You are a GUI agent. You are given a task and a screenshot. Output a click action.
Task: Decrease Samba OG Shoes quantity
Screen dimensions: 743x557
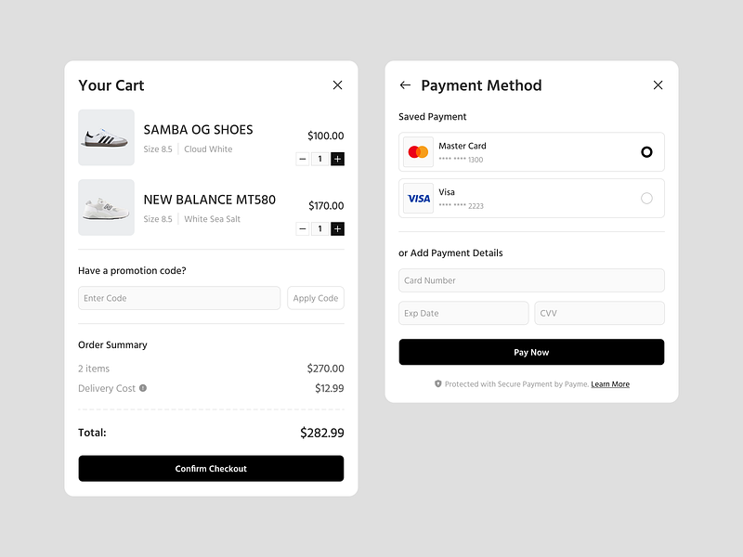coord(303,159)
